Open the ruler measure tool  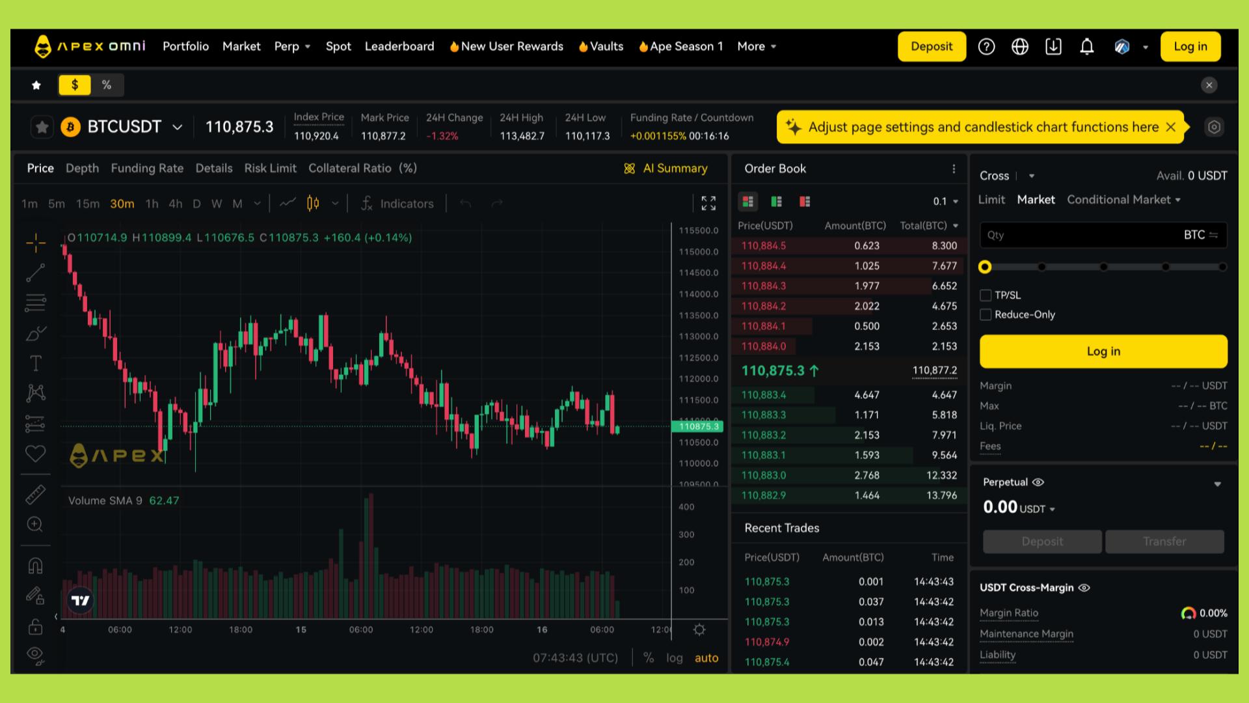pyautogui.click(x=36, y=495)
